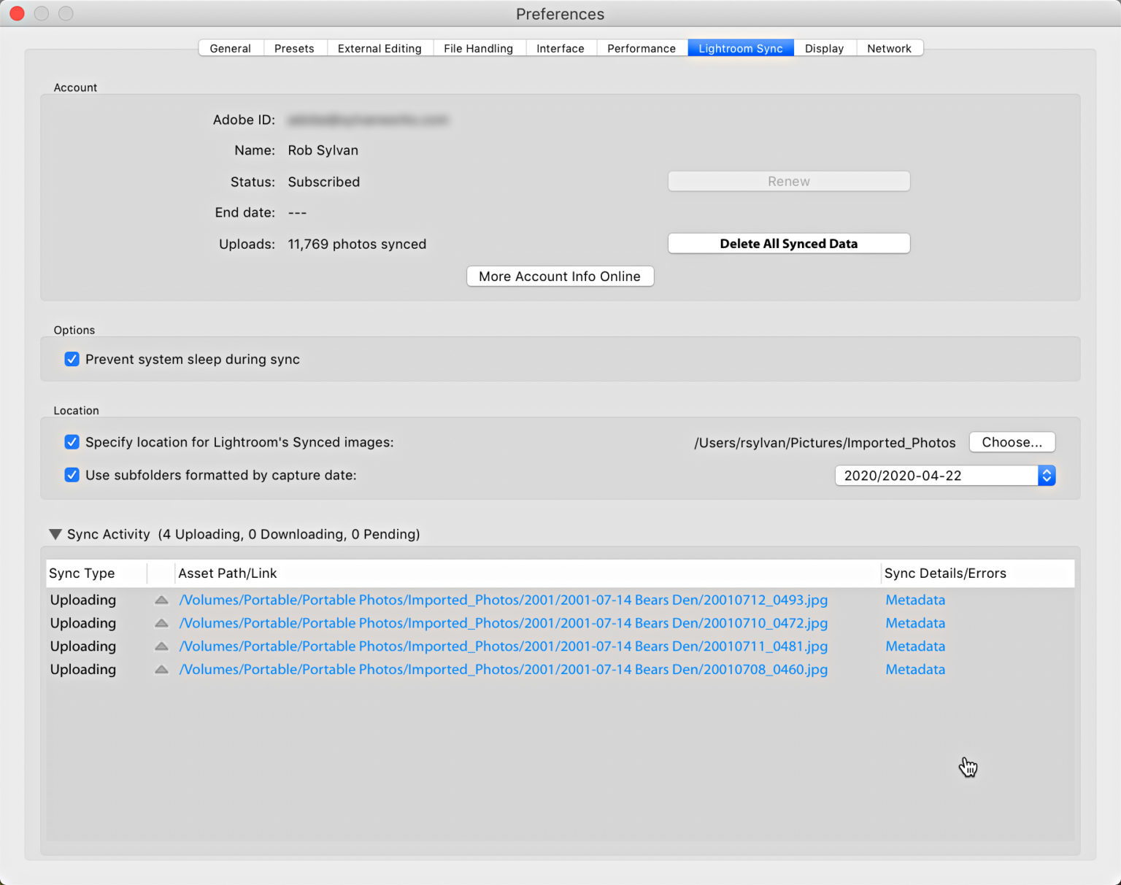Screen dimensions: 1121x885
Task: Open the External Editing tab
Action: tap(380, 48)
